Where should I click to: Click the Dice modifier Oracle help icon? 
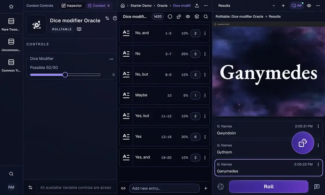[x=115, y=18]
